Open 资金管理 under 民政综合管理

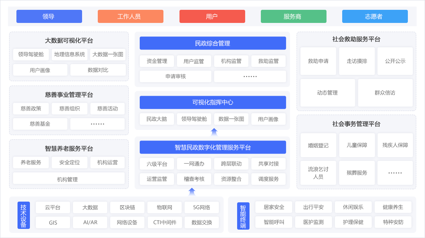157,61
